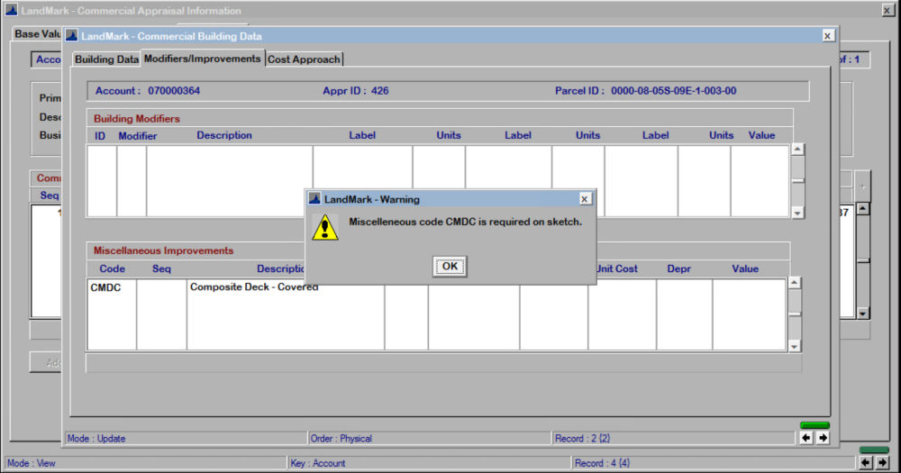Click the Mode : View status field
Viewport: 901px width, 473px height.
tap(145, 463)
